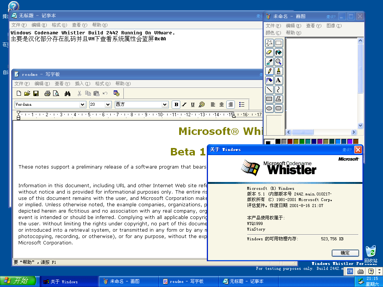
Task: Open the 编辑 menu in Notepad
Action: 39,25
